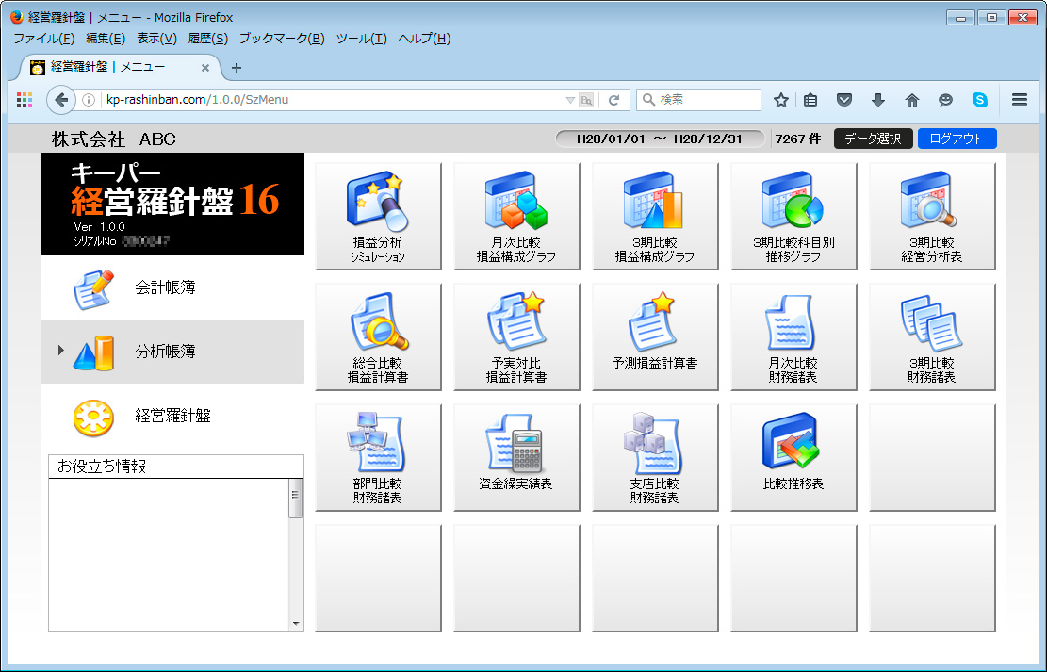
Task: Click the お役立ち情報 scrollbar thumb
Action: click(x=295, y=499)
